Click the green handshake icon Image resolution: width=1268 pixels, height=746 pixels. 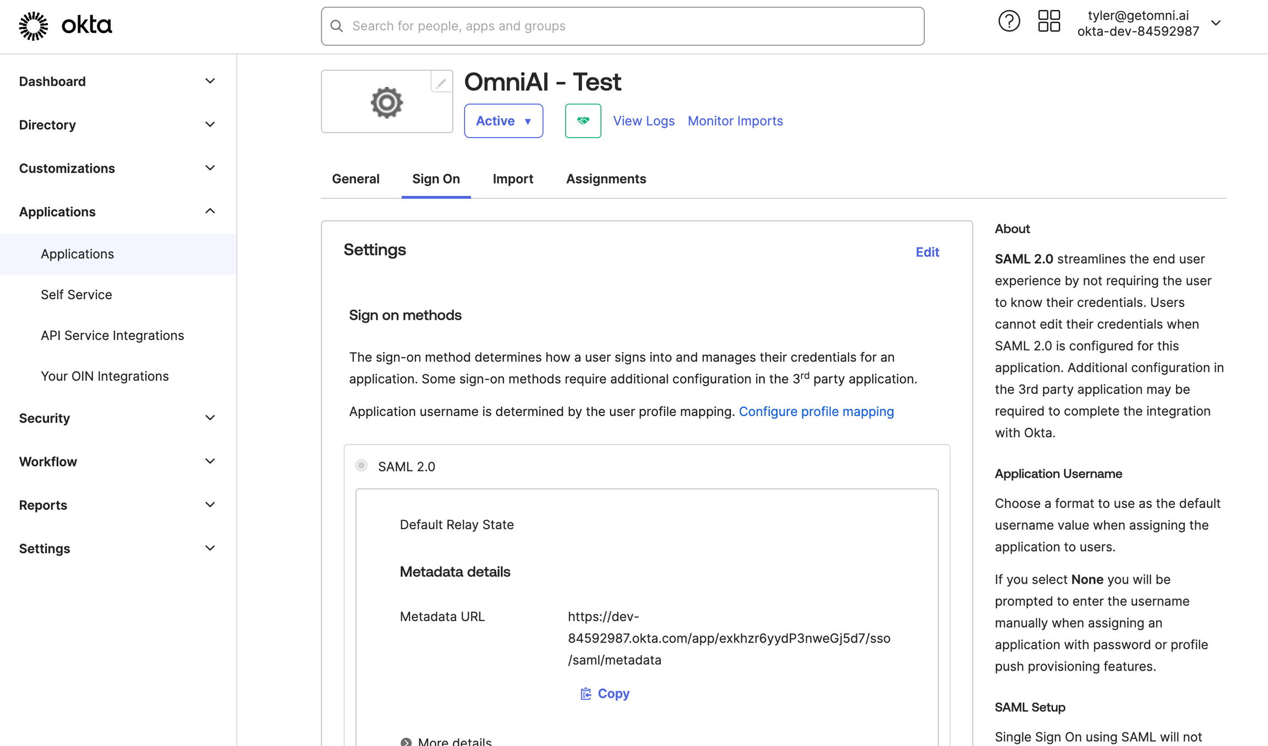(583, 120)
